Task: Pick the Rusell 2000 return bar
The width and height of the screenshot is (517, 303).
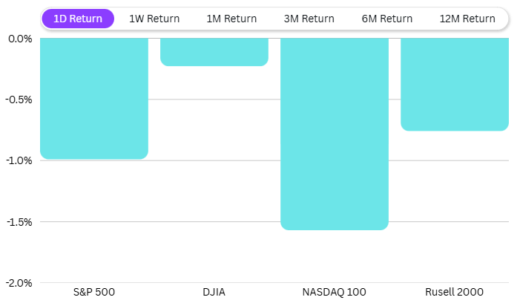Action: coord(455,84)
